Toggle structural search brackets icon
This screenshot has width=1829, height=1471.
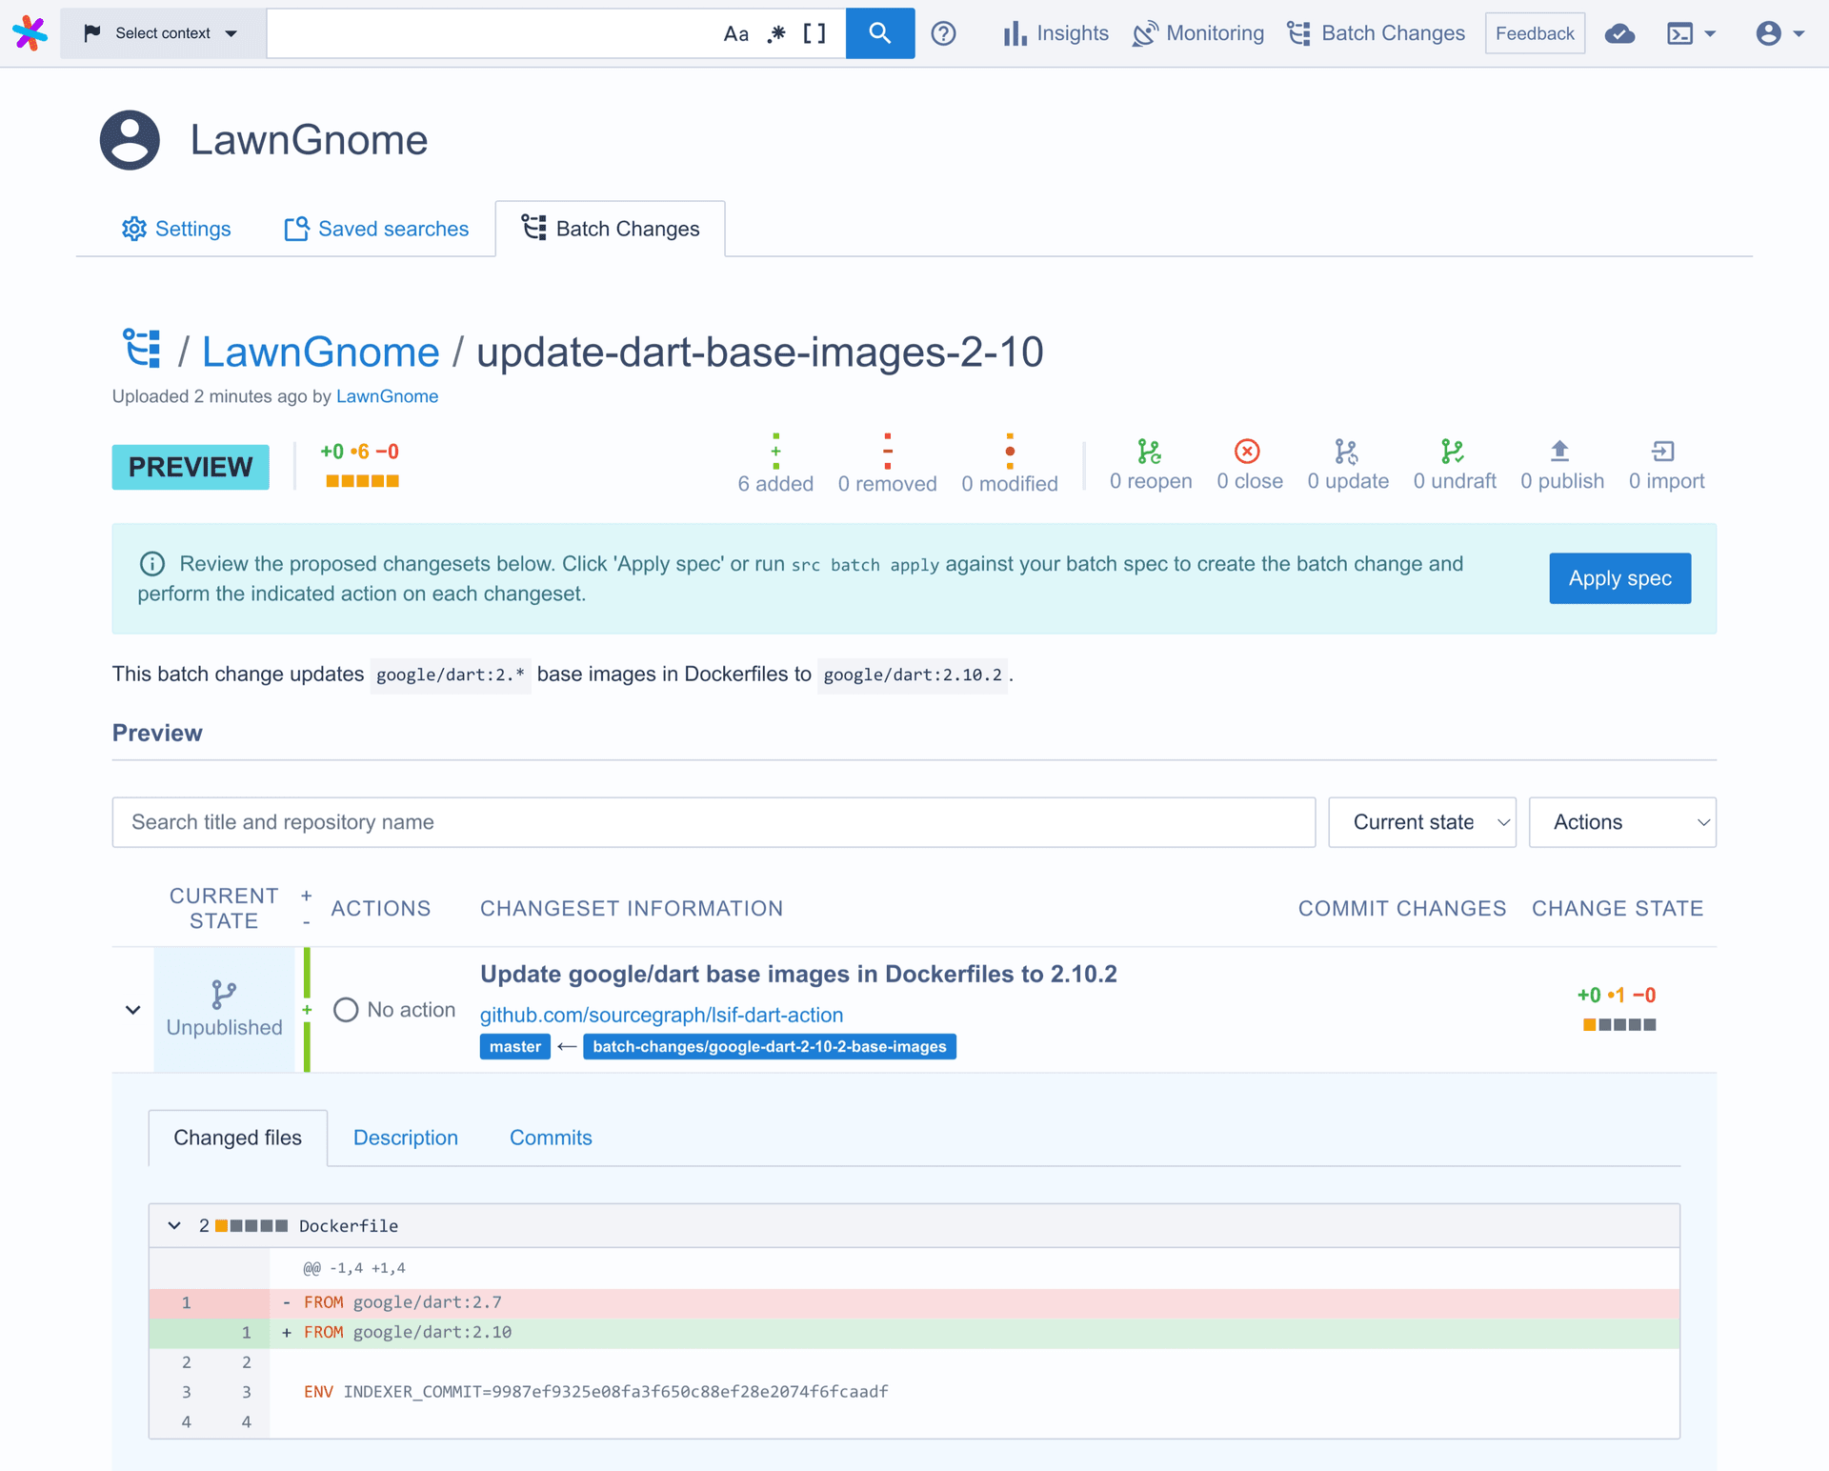(814, 34)
